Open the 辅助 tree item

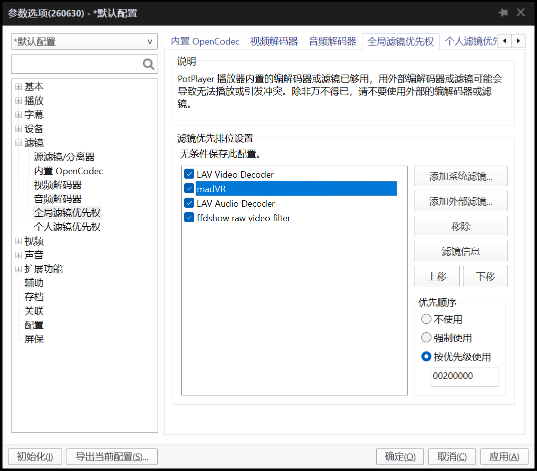(x=34, y=283)
